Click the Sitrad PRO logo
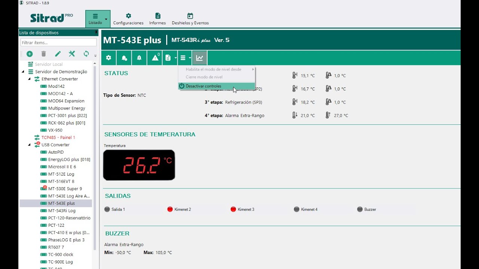 pyautogui.click(x=51, y=18)
